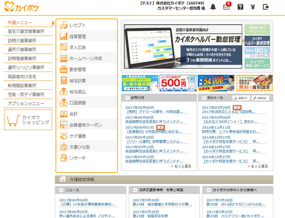Click the 求人広告 icon

point(64,47)
